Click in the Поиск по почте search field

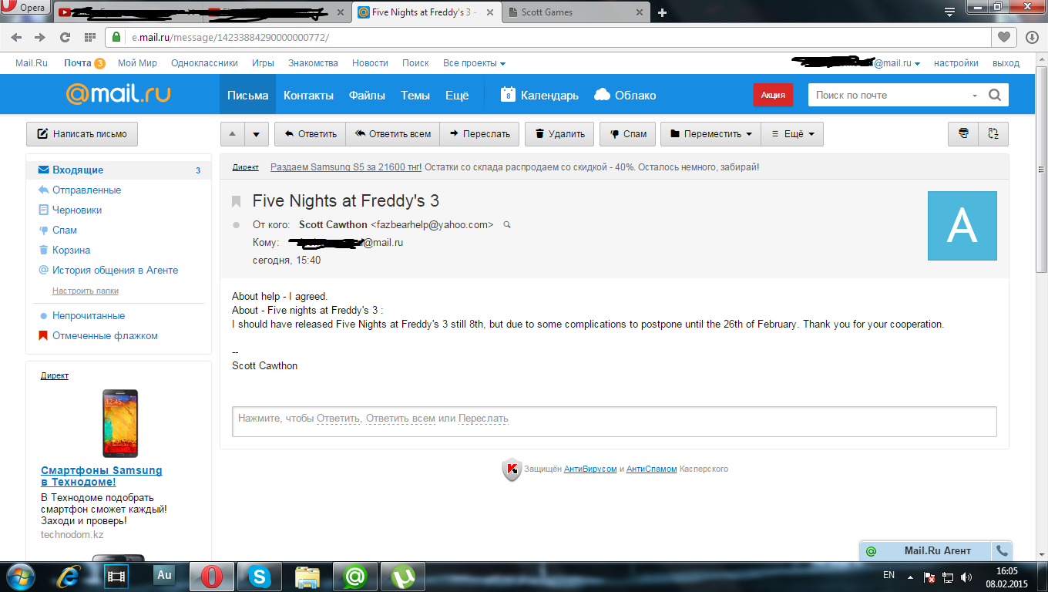tap(888, 95)
